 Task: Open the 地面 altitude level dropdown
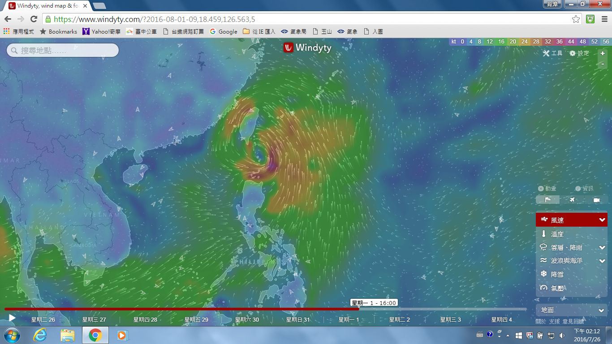click(x=571, y=310)
